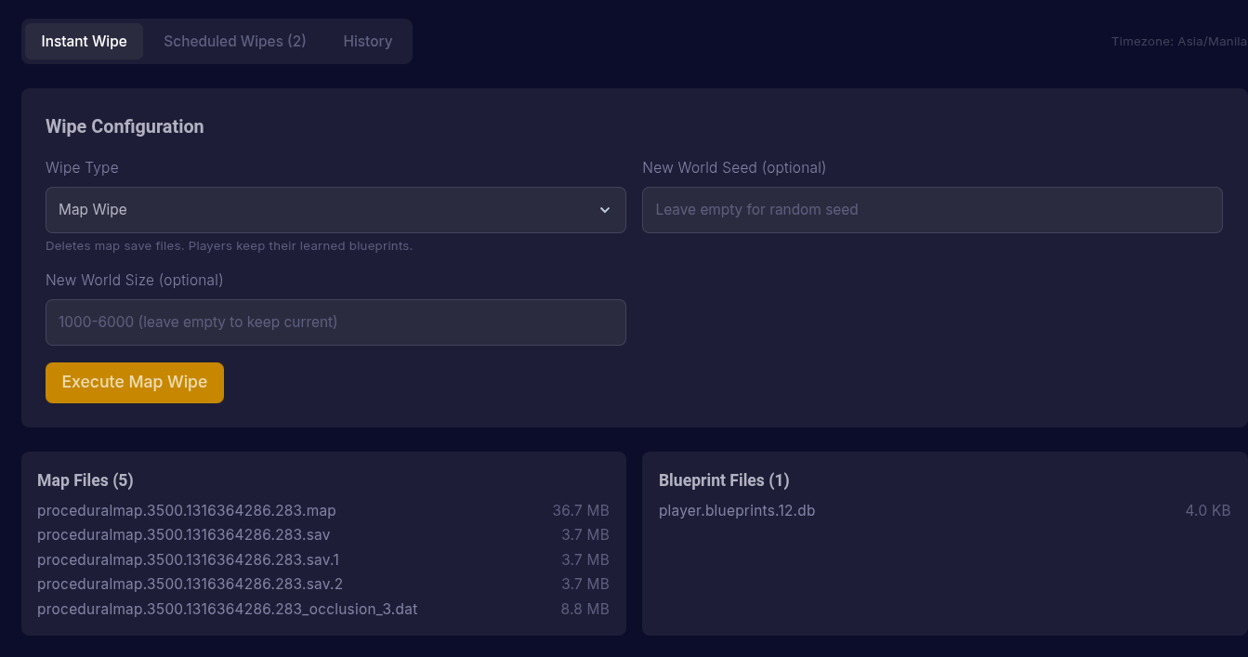Viewport: 1248px width, 657px height.
Task: Focus the New World Seed input field
Action: point(931,210)
